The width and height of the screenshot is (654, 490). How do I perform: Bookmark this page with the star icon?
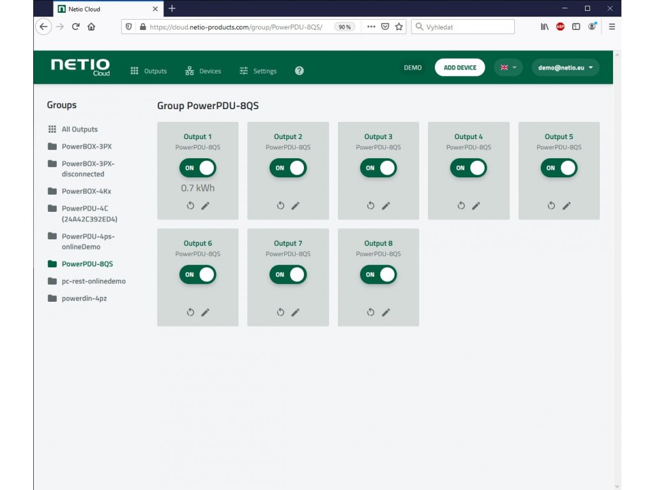[399, 27]
